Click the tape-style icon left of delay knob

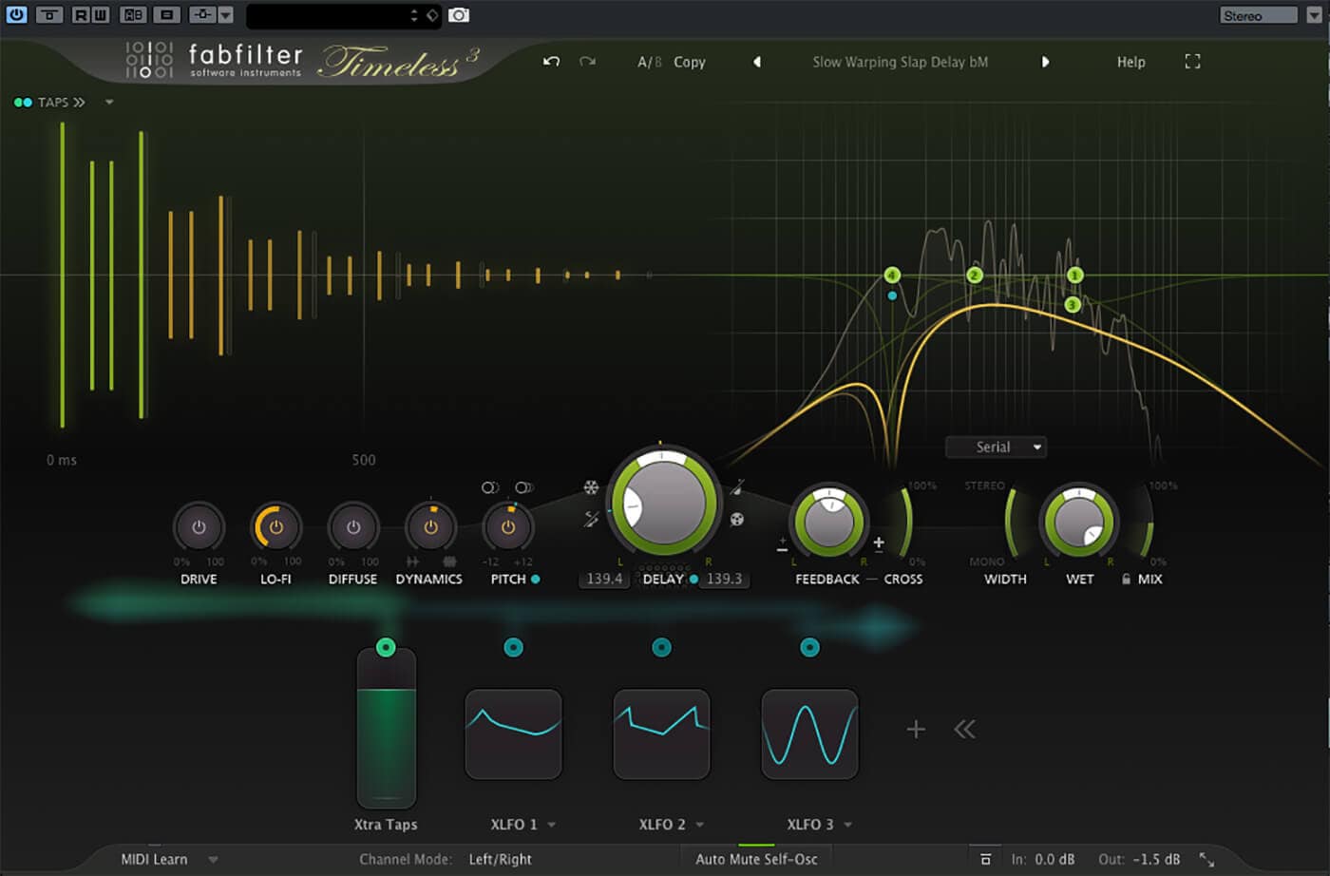[x=591, y=519]
